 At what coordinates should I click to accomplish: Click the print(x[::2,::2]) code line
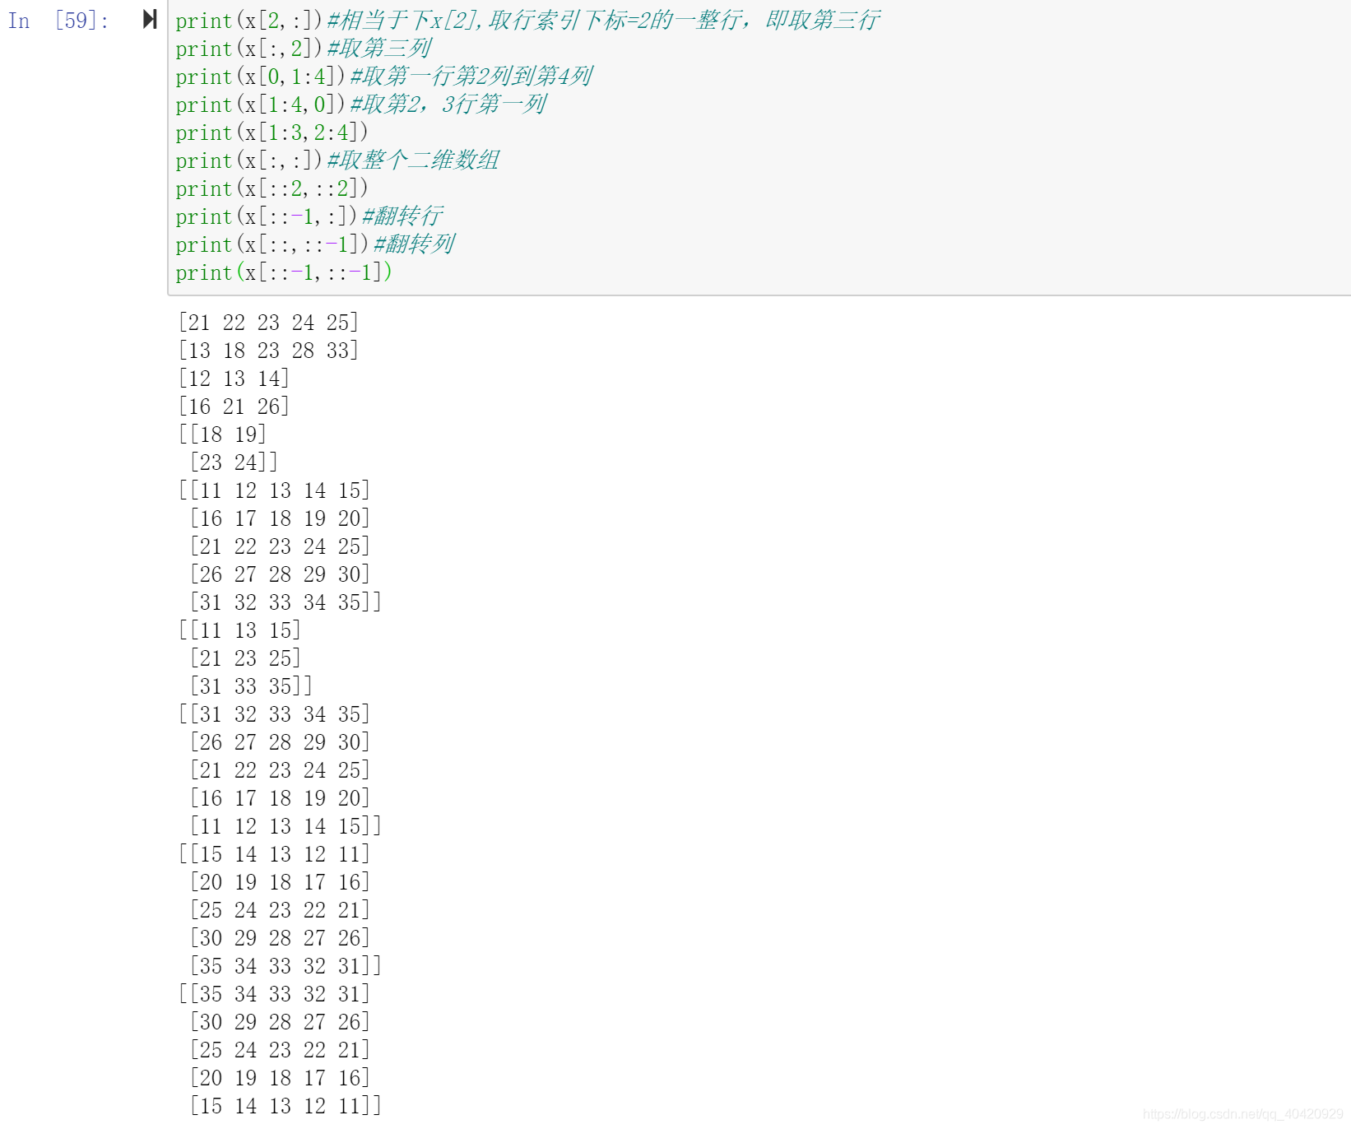point(272,188)
